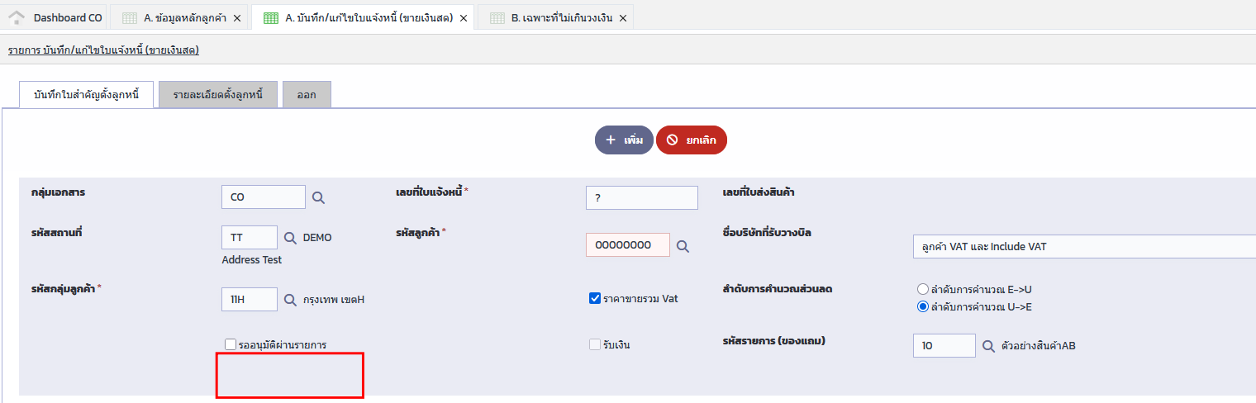The image size is (1256, 403).
Task: Close the A. ข้อมูลหลักลูกค้า tab
Action: point(237,18)
